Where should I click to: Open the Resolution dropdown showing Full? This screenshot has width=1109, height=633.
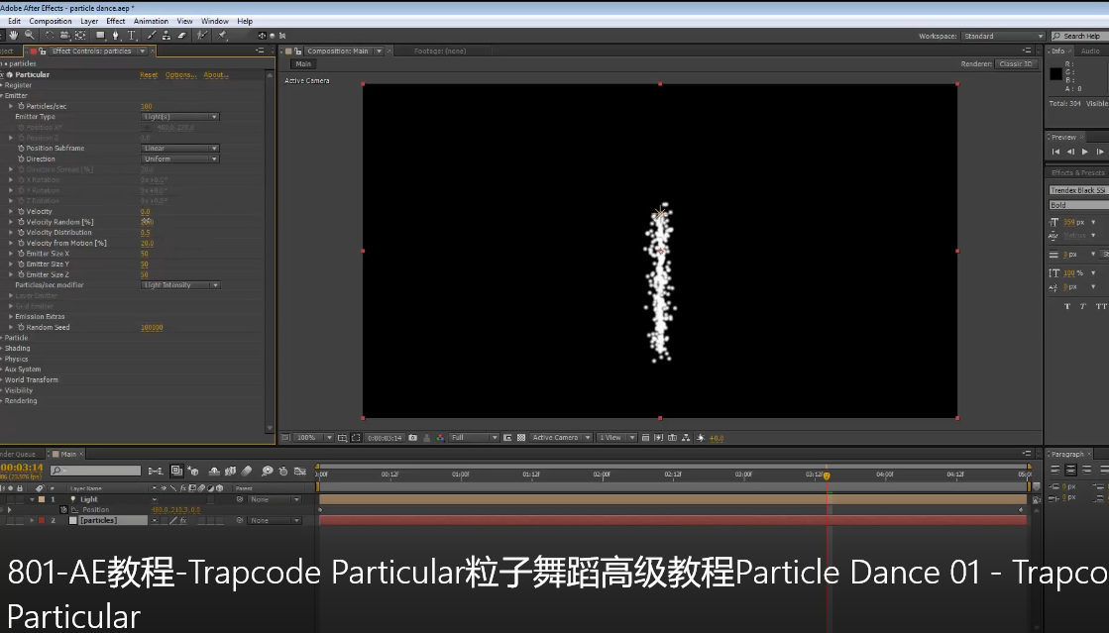click(474, 438)
